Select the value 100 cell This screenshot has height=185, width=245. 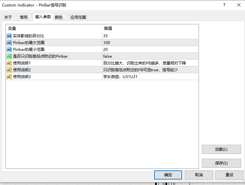[150, 42]
